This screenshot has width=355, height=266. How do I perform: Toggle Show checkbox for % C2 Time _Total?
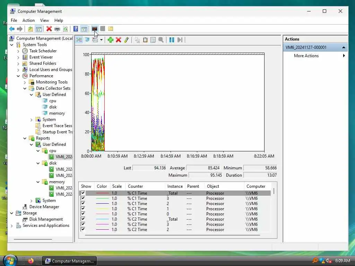coord(83,219)
